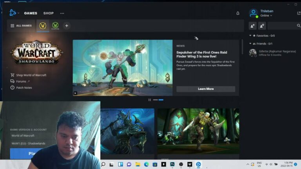This screenshot has height=169, width=301.
Task: Open Windows taskbar Search
Action: (x=103, y=164)
